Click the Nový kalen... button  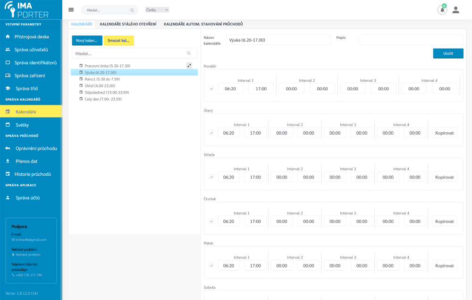click(87, 40)
